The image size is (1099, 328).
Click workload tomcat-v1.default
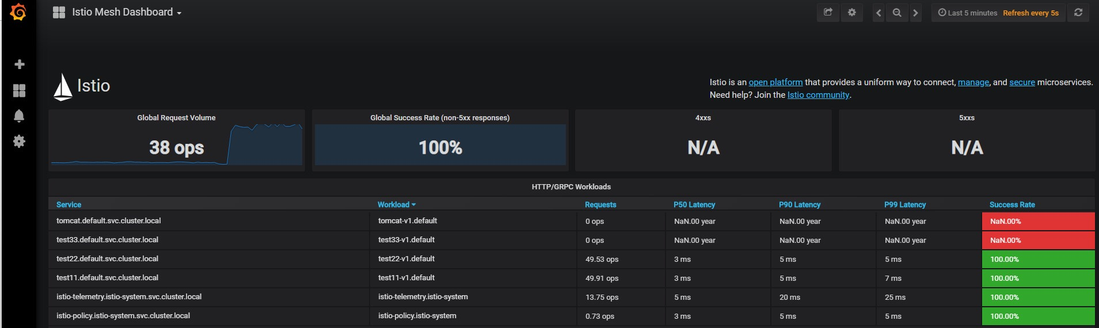408,221
